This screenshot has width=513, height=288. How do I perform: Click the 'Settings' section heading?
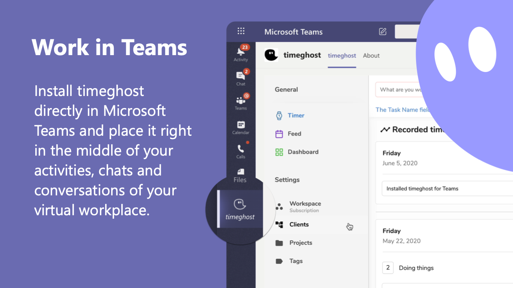coord(287,180)
